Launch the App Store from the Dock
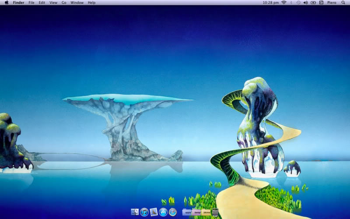This screenshot has width=350, height=219. [163, 212]
